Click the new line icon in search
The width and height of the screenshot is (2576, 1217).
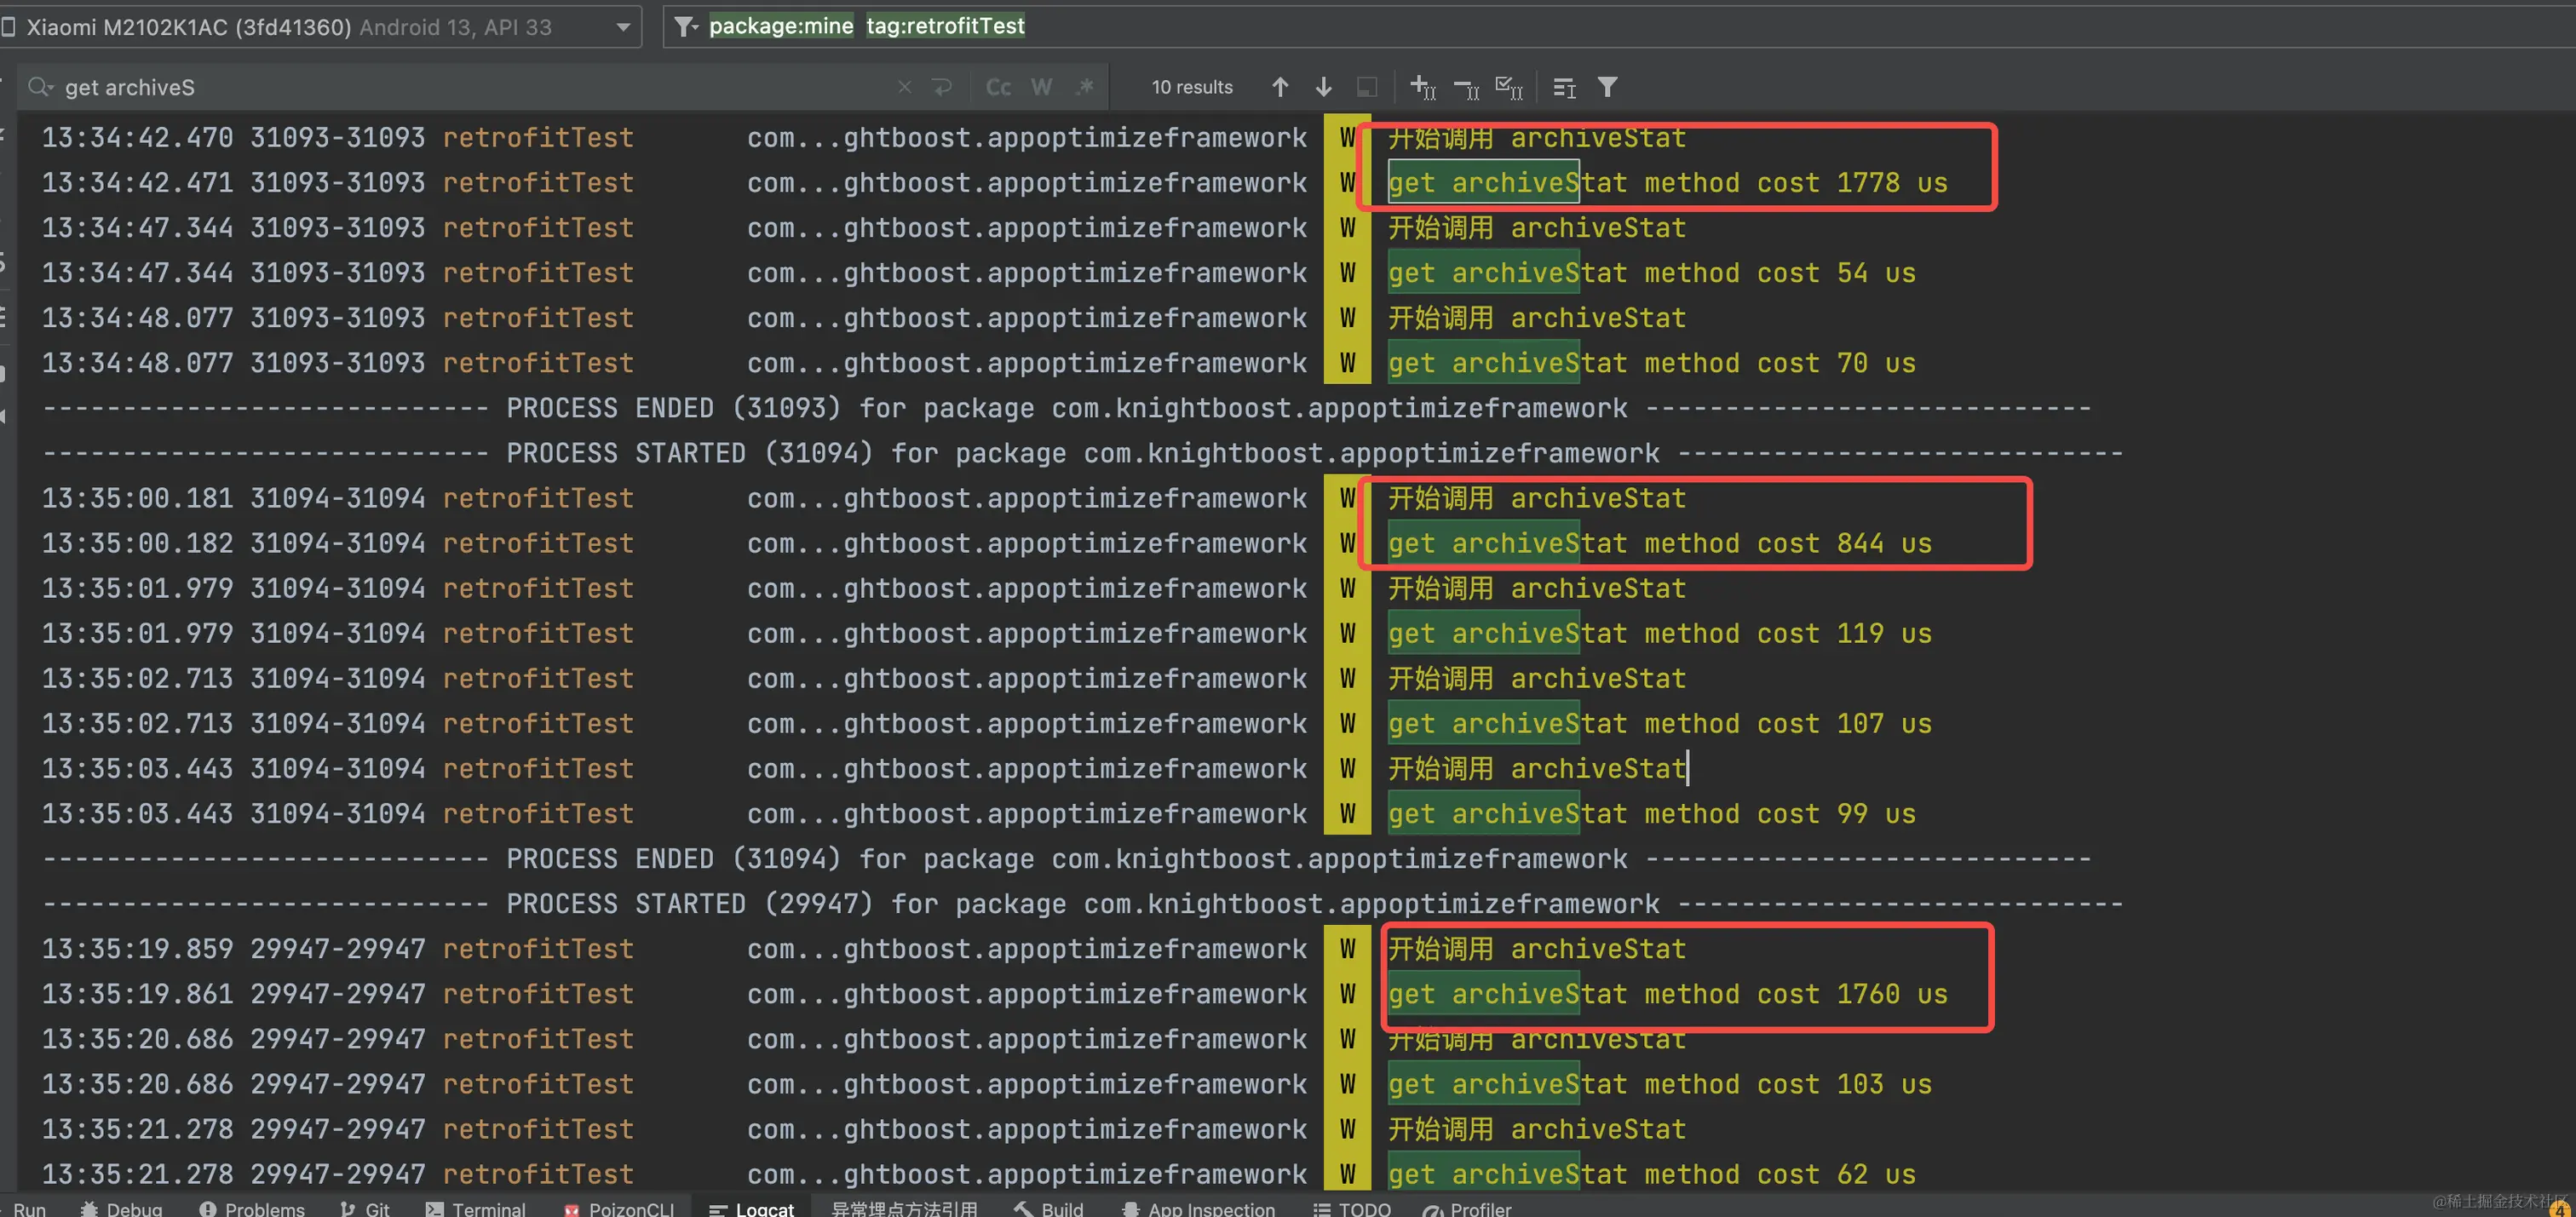pyautogui.click(x=942, y=87)
